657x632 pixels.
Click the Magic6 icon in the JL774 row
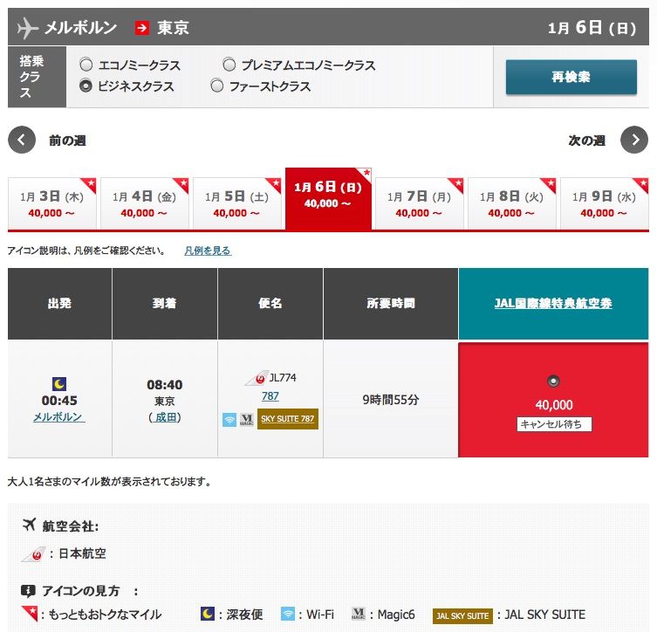(x=246, y=420)
